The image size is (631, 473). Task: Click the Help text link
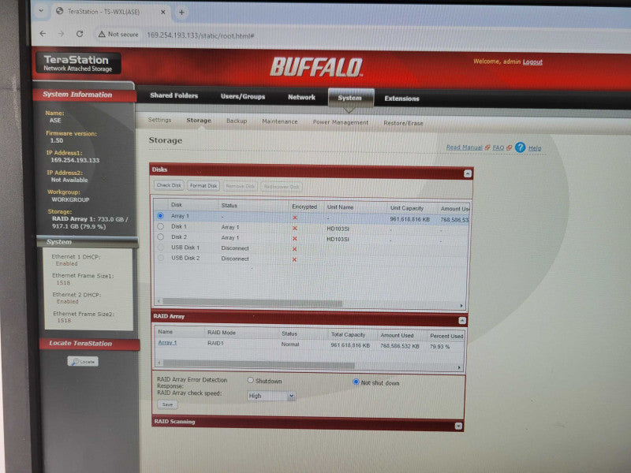pyautogui.click(x=535, y=148)
